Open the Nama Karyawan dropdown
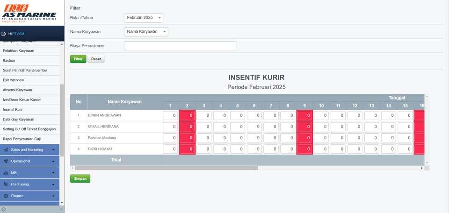This screenshot has width=449, height=213. pos(146,32)
